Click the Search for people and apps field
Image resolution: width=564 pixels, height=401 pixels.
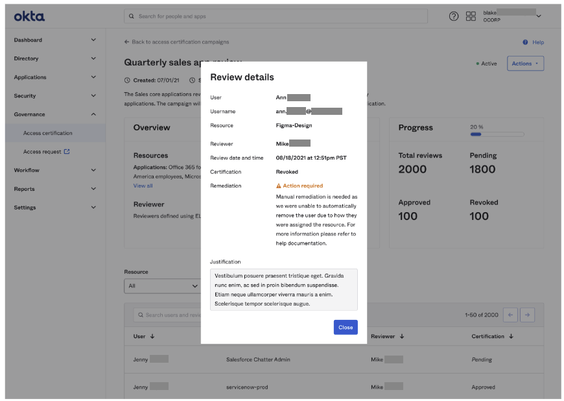(x=276, y=16)
